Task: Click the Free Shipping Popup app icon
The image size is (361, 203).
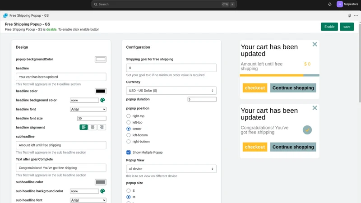Action: 5,15
